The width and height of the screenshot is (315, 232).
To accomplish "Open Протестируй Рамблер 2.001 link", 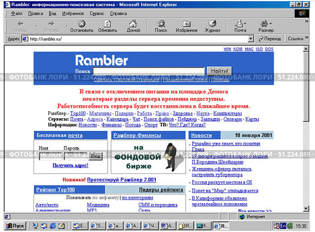I will tap(122, 180).
